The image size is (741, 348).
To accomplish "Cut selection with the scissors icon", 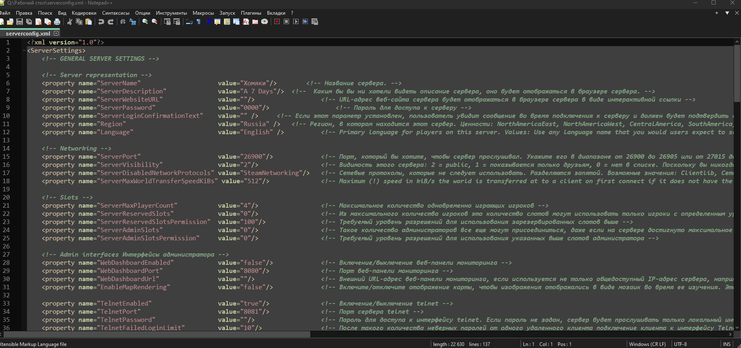I will [x=70, y=22].
